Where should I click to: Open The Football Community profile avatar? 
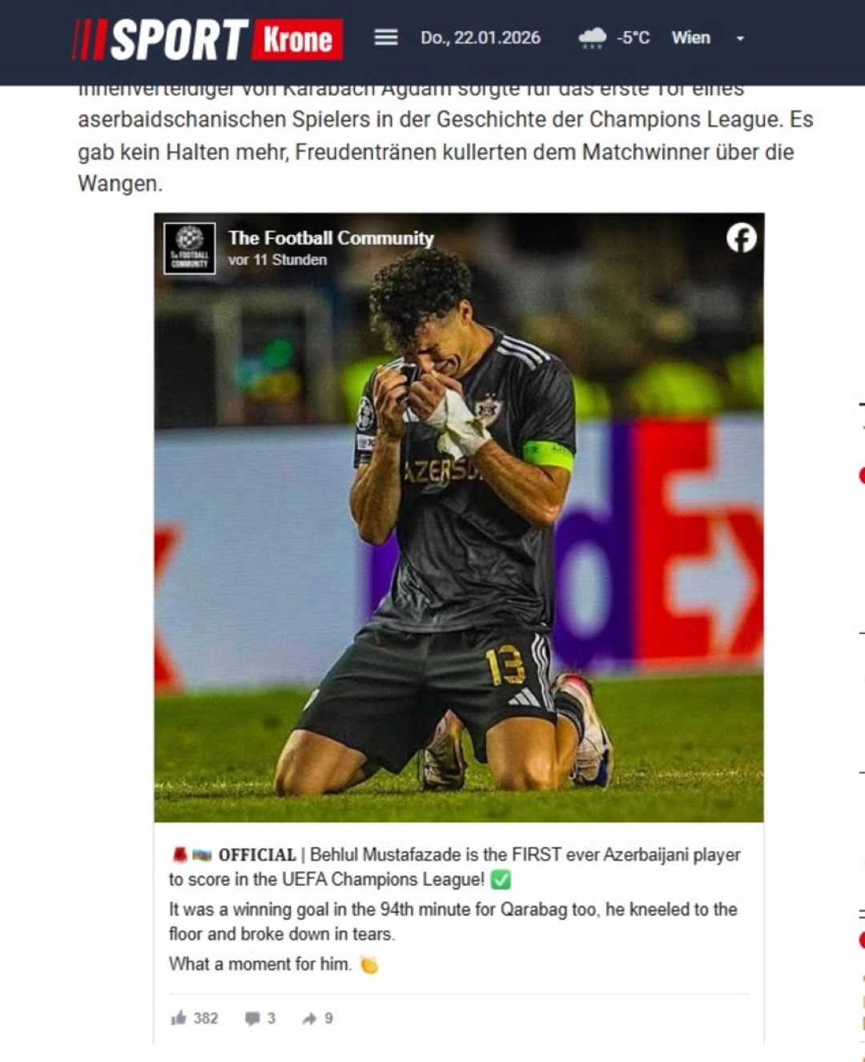tap(190, 248)
